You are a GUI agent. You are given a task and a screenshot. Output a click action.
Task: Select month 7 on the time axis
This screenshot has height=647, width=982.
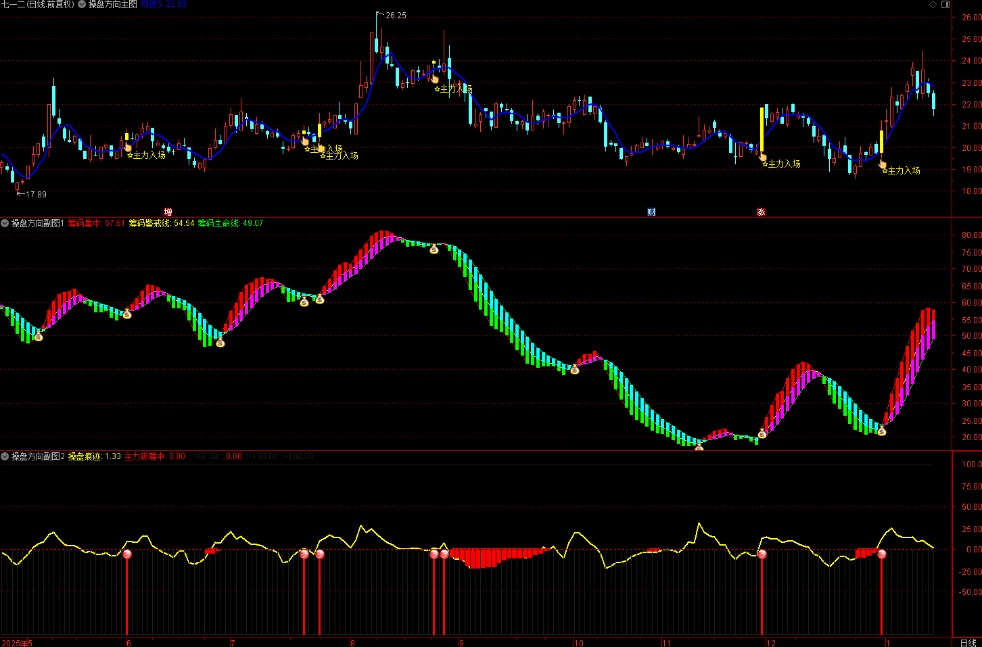pyautogui.click(x=233, y=643)
